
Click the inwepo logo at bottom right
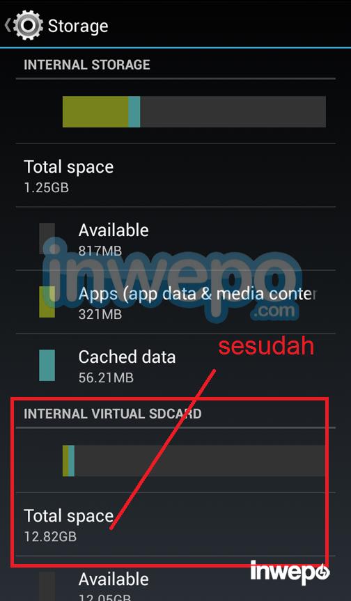(290, 572)
